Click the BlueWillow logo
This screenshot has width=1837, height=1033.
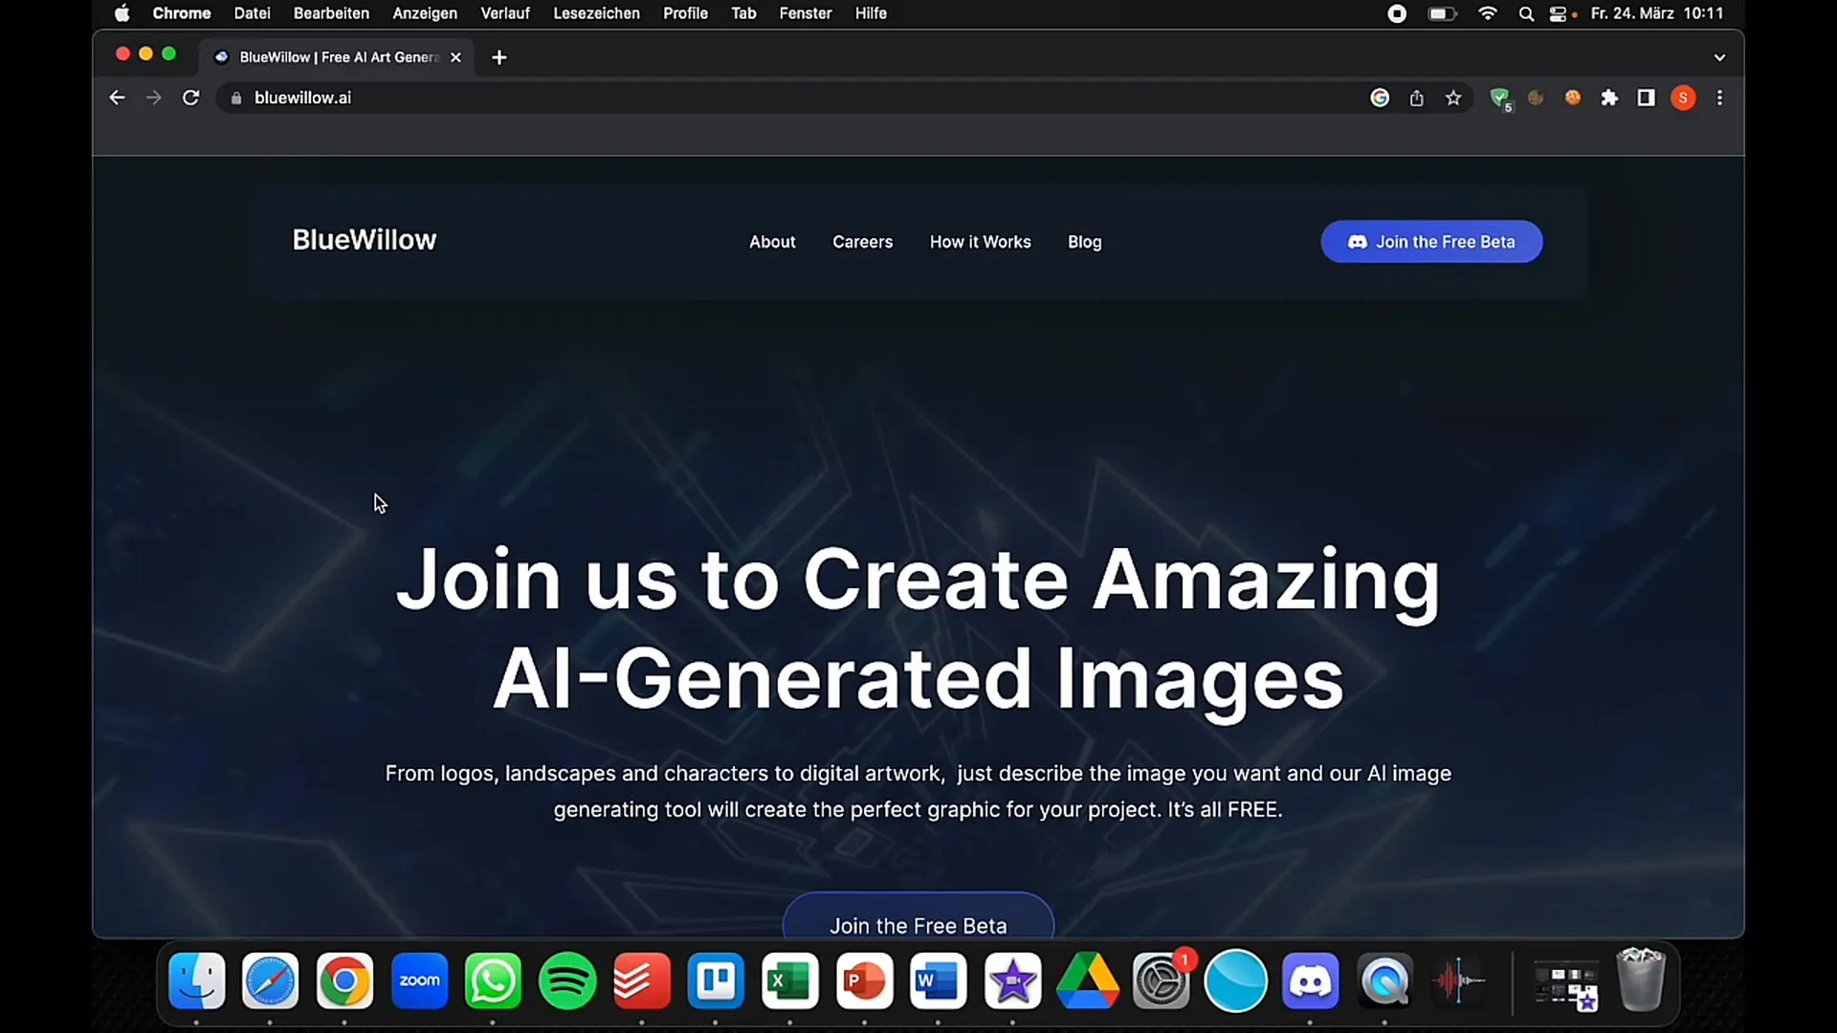click(x=365, y=240)
